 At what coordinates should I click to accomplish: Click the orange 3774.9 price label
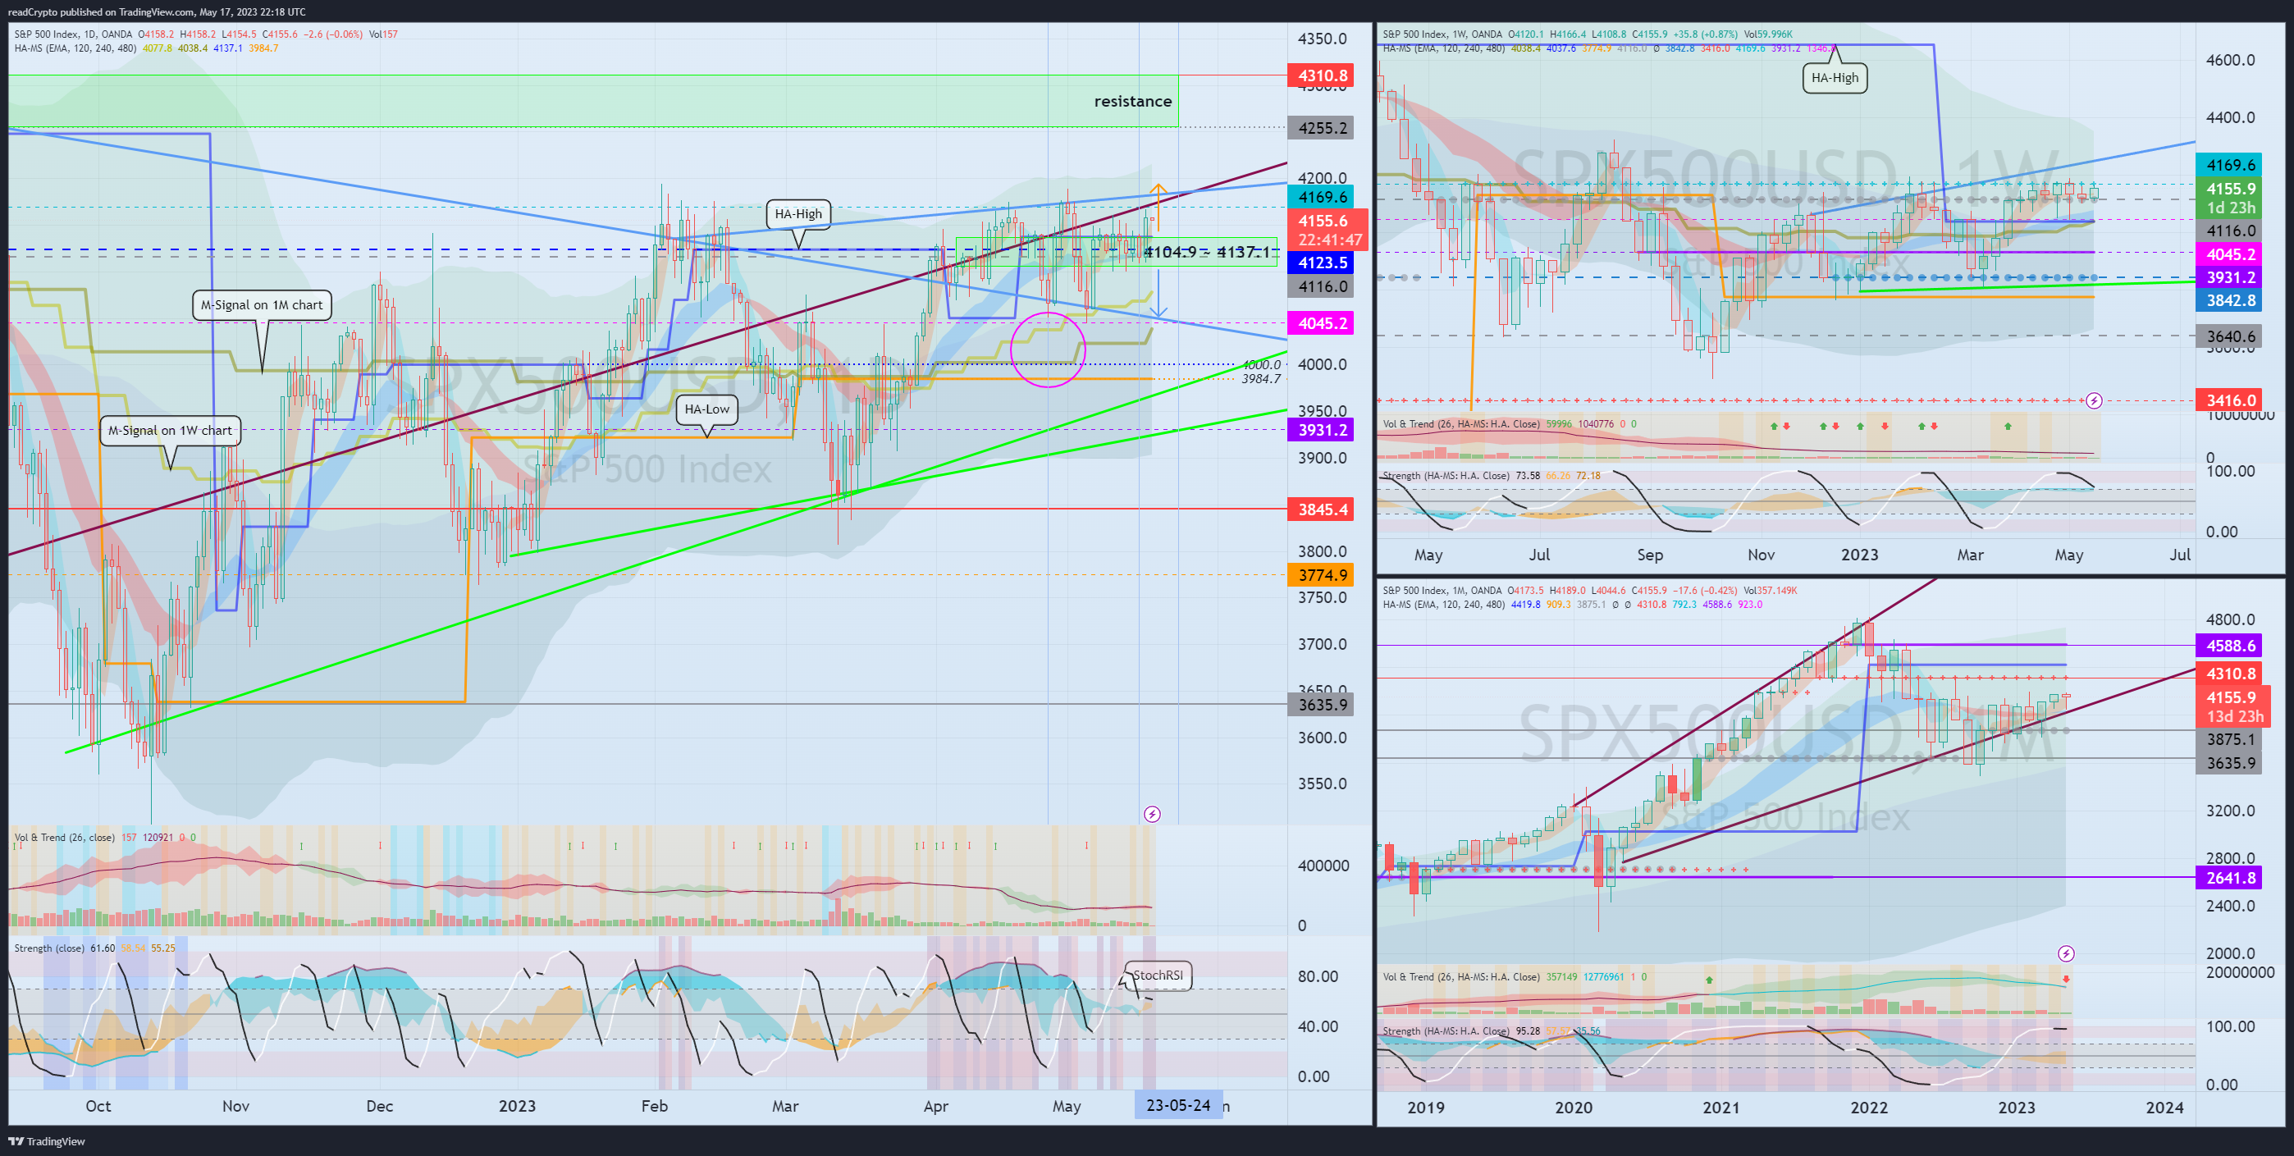coord(1322,575)
